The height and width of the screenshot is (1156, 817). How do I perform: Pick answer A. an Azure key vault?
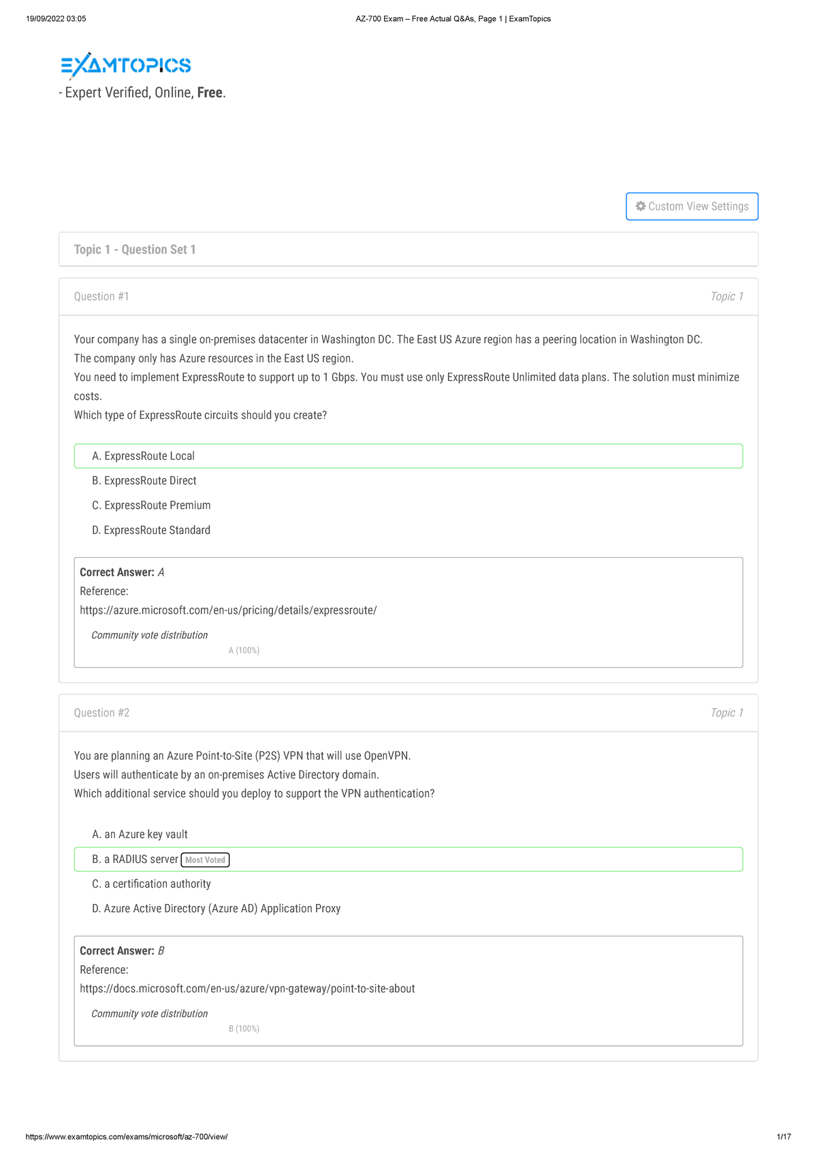coord(140,834)
